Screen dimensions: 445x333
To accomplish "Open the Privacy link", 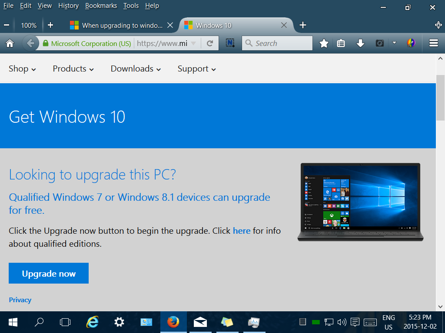I will click(x=20, y=300).
